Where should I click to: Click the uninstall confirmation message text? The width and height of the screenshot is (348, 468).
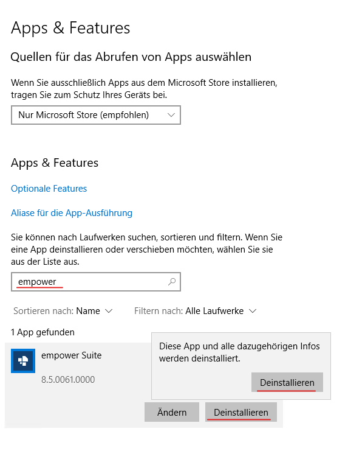pyautogui.click(x=239, y=352)
